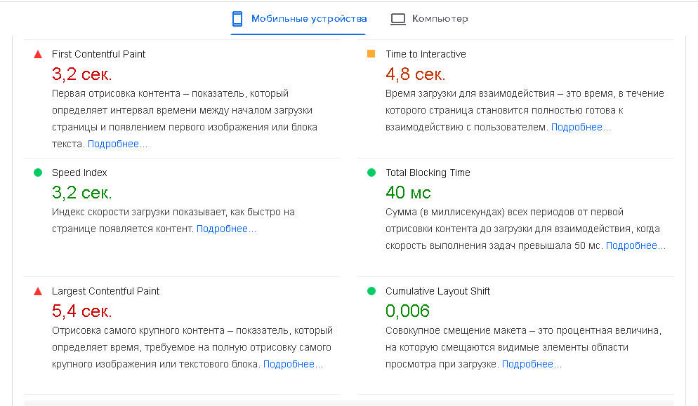The width and height of the screenshot is (698, 406).
Task: Follow the Подробнее link in Total Blocking Time
Action: point(636,245)
